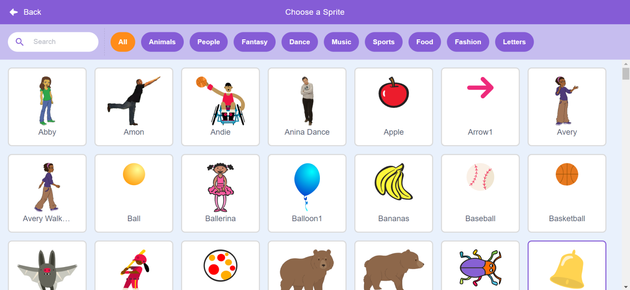630x290 pixels.
Task: Choose the Basketball sprite
Action: click(567, 193)
